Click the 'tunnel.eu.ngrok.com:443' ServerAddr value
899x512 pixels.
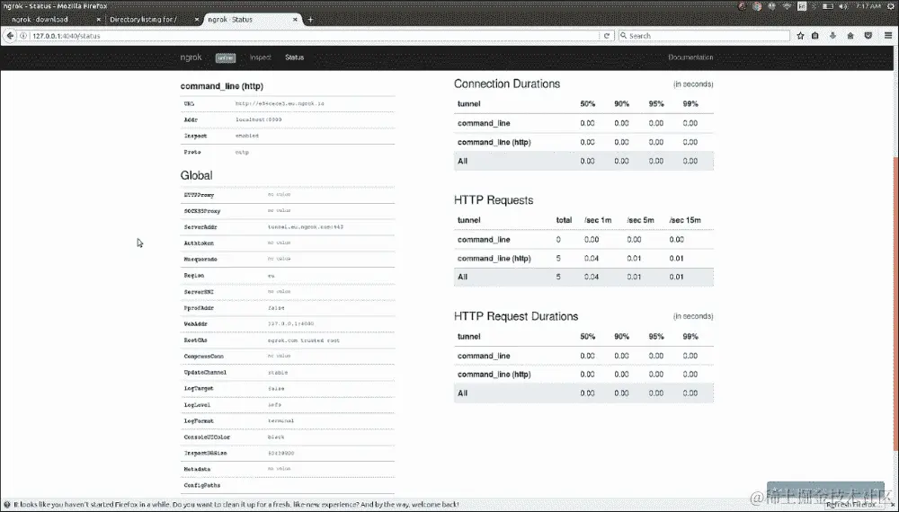pos(306,226)
